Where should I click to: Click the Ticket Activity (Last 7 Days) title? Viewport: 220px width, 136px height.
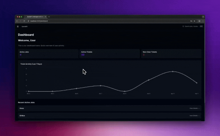point(31,64)
